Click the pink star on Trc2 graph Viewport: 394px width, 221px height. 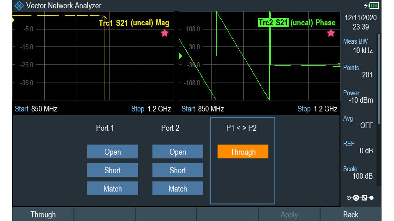pyautogui.click(x=331, y=33)
